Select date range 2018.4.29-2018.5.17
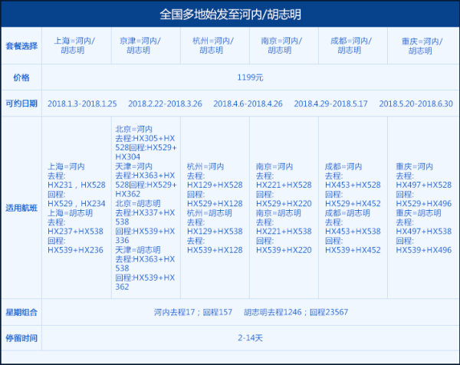Screen dimensions: 460x365 coord(330,104)
